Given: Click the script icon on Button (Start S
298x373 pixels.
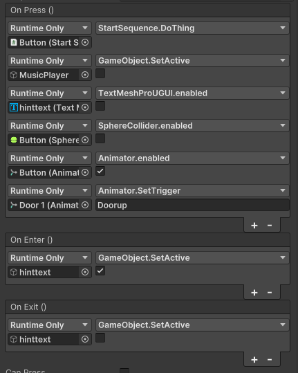Looking at the screenshot, I should pyautogui.click(x=14, y=43).
